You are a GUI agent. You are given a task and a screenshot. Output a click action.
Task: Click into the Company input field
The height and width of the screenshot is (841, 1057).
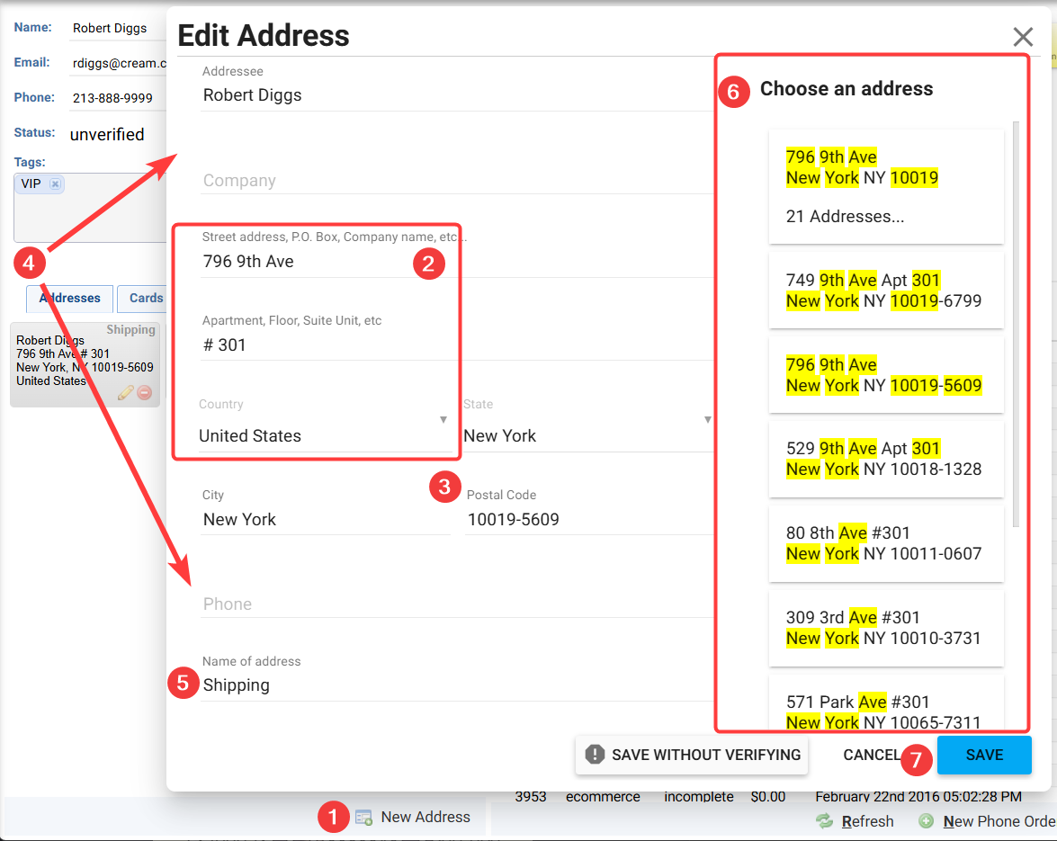pos(454,181)
